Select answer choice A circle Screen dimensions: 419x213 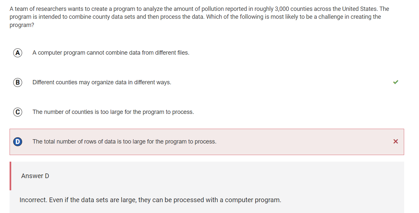click(17, 53)
